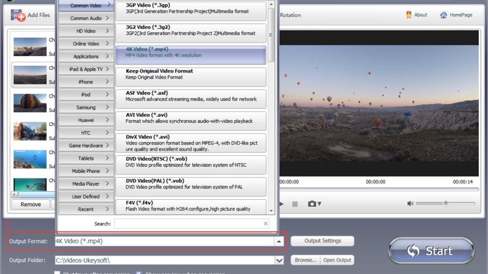Adjust the volume slider
The height and width of the screenshot is (274, 488).
pyautogui.click(x=446, y=203)
